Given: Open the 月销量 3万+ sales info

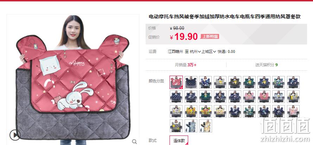Looking at the screenshot, I should 186,65.
